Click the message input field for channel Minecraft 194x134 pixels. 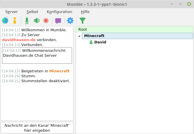pos(37,128)
